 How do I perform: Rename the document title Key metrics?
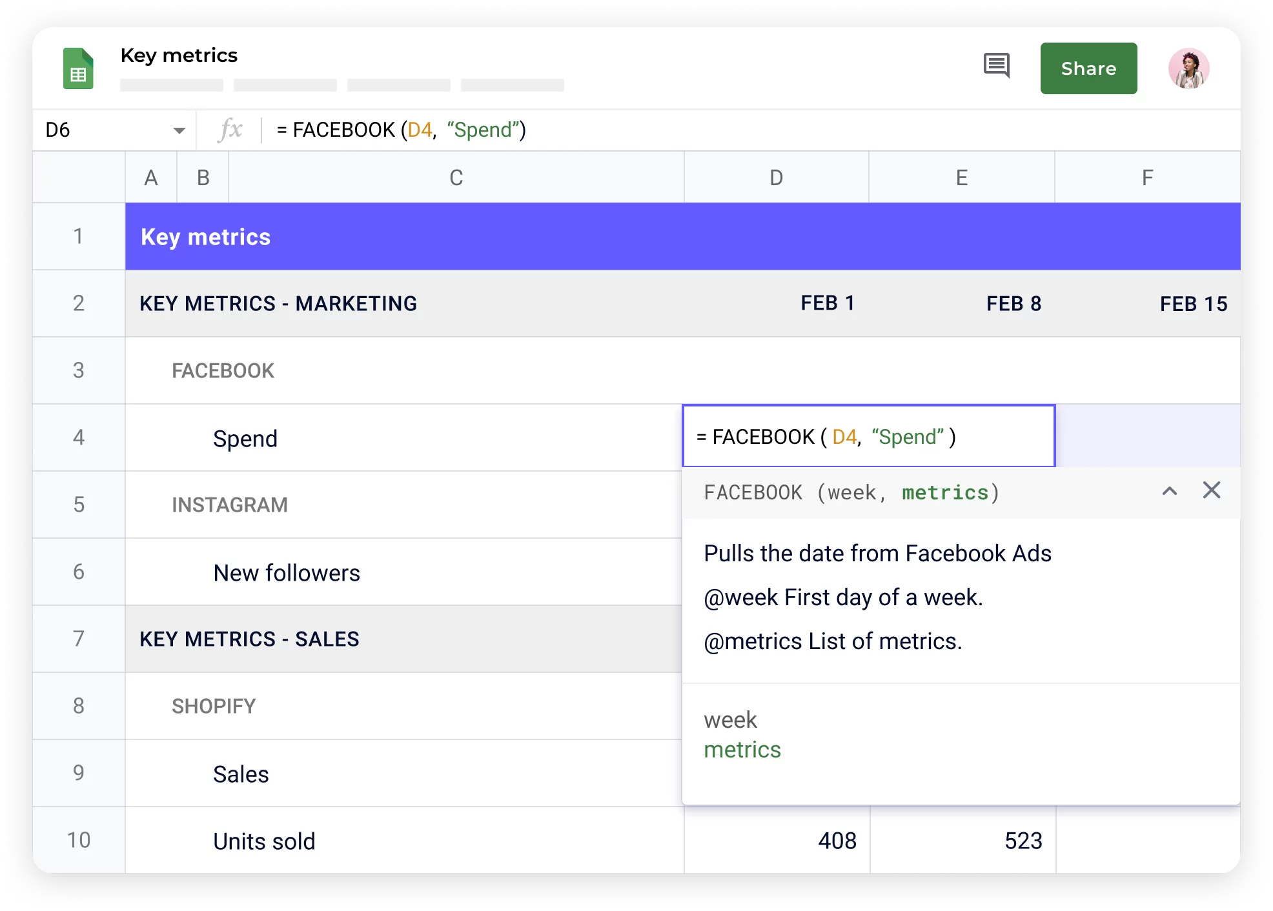[x=179, y=55]
